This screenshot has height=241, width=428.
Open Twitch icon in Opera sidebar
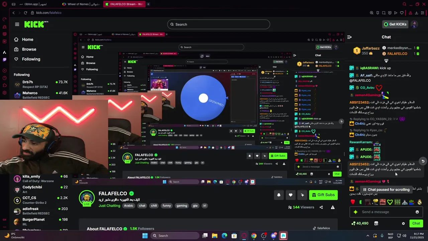tap(4, 60)
